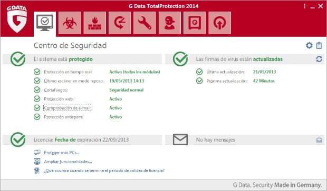Open the data safe icon
Screen dimensions: 327x191
[x=195, y=23]
